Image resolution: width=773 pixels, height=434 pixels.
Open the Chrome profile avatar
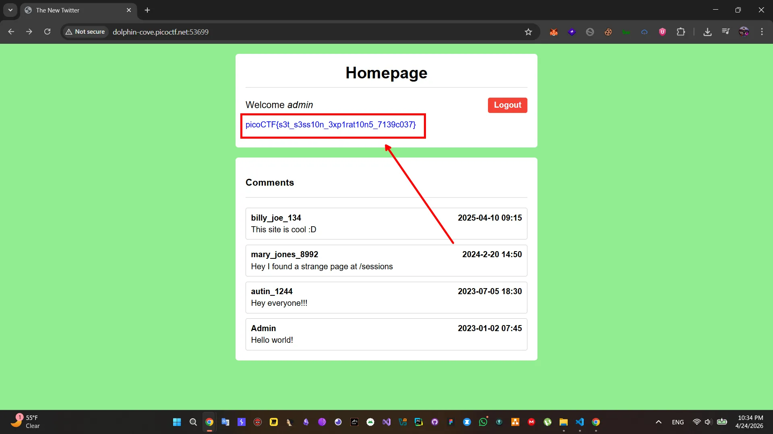click(744, 32)
